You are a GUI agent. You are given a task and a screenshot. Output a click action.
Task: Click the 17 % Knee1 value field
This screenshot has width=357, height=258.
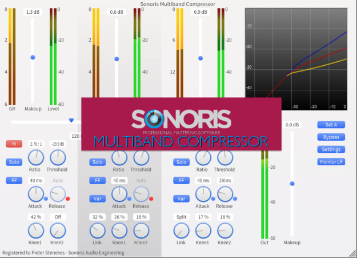coord(203,217)
